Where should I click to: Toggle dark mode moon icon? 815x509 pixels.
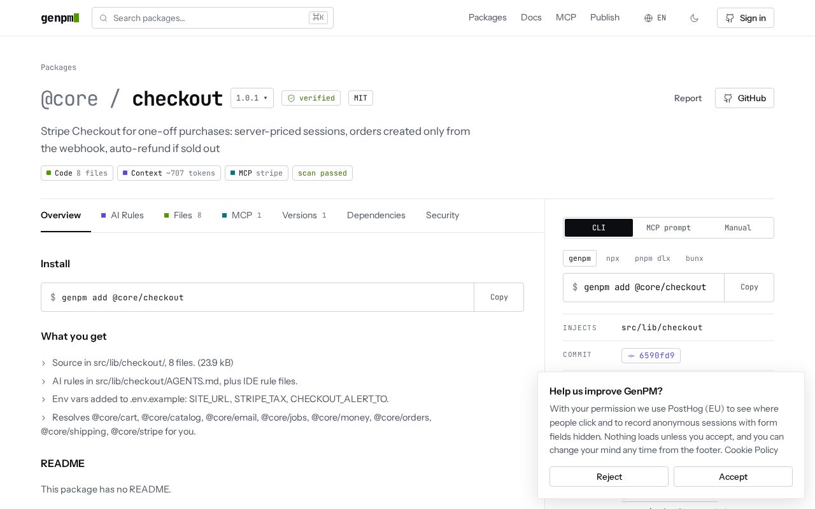[694, 18]
